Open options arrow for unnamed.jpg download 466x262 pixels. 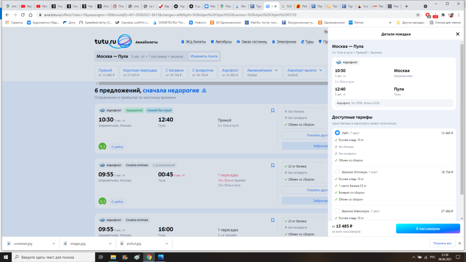pos(54,243)
